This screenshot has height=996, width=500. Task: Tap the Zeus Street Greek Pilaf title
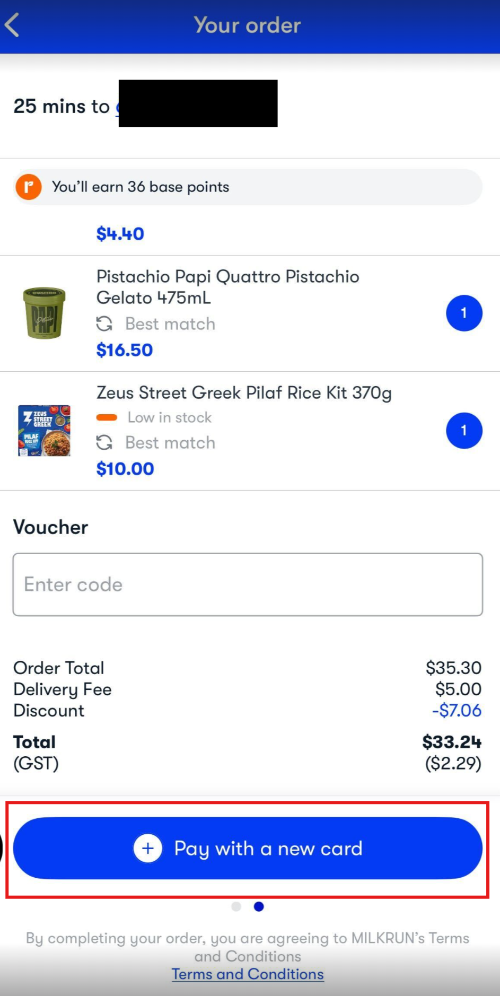(x=244, y=393)
